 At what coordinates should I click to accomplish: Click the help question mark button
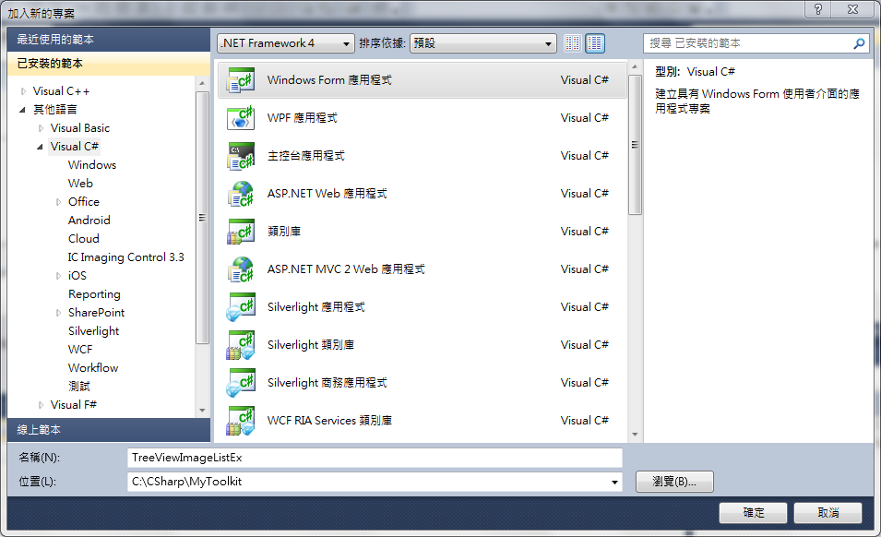coord(818,9)
